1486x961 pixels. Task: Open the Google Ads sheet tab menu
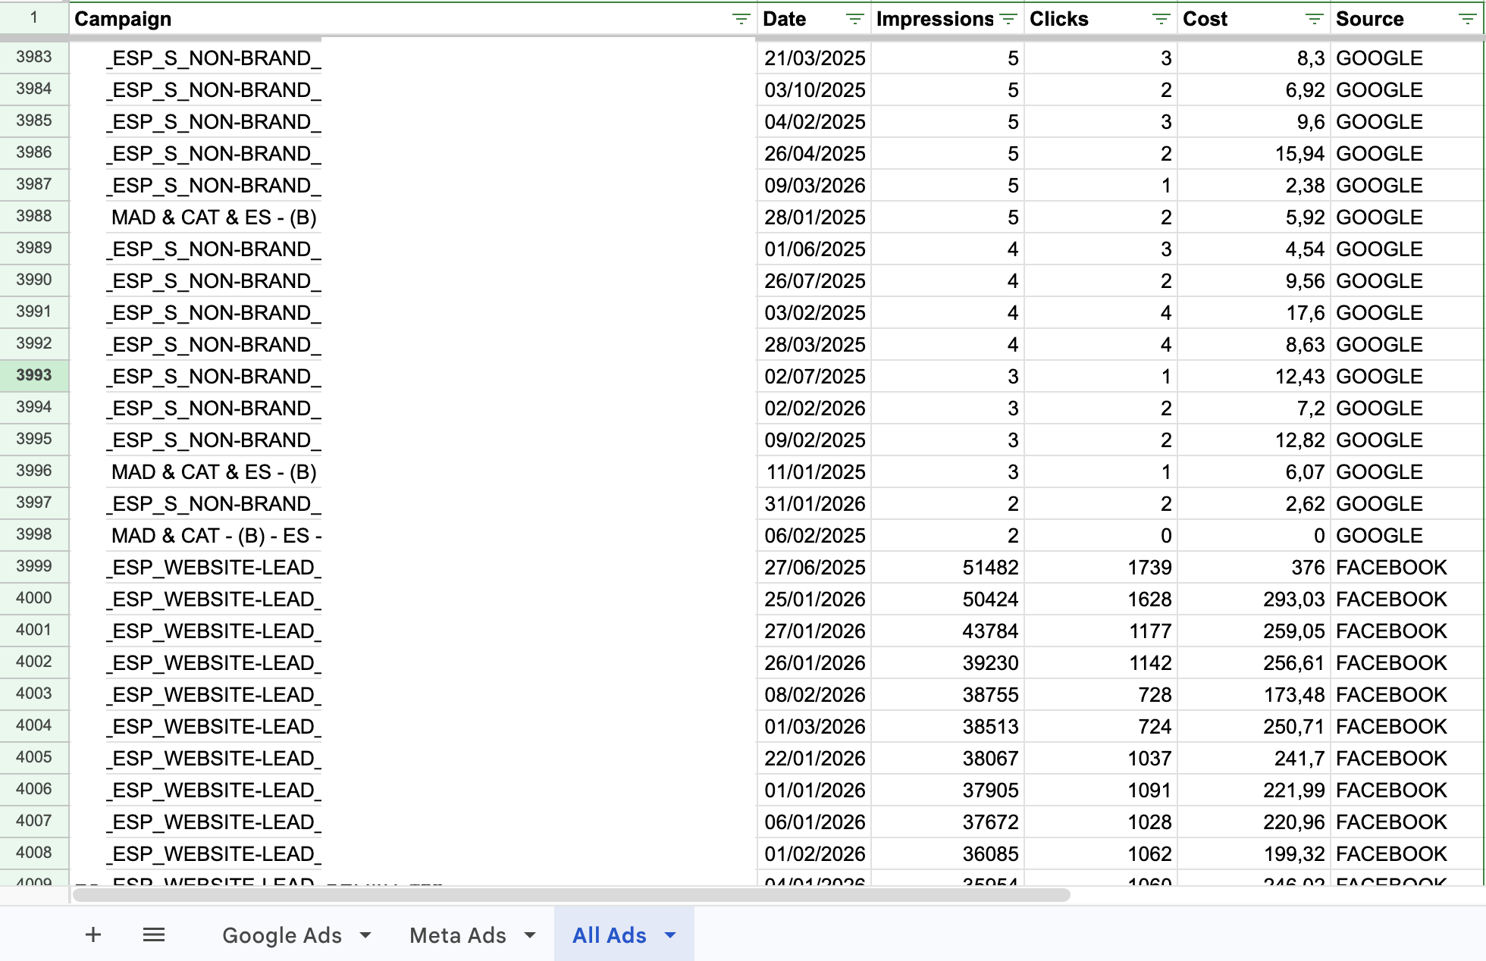367,935
